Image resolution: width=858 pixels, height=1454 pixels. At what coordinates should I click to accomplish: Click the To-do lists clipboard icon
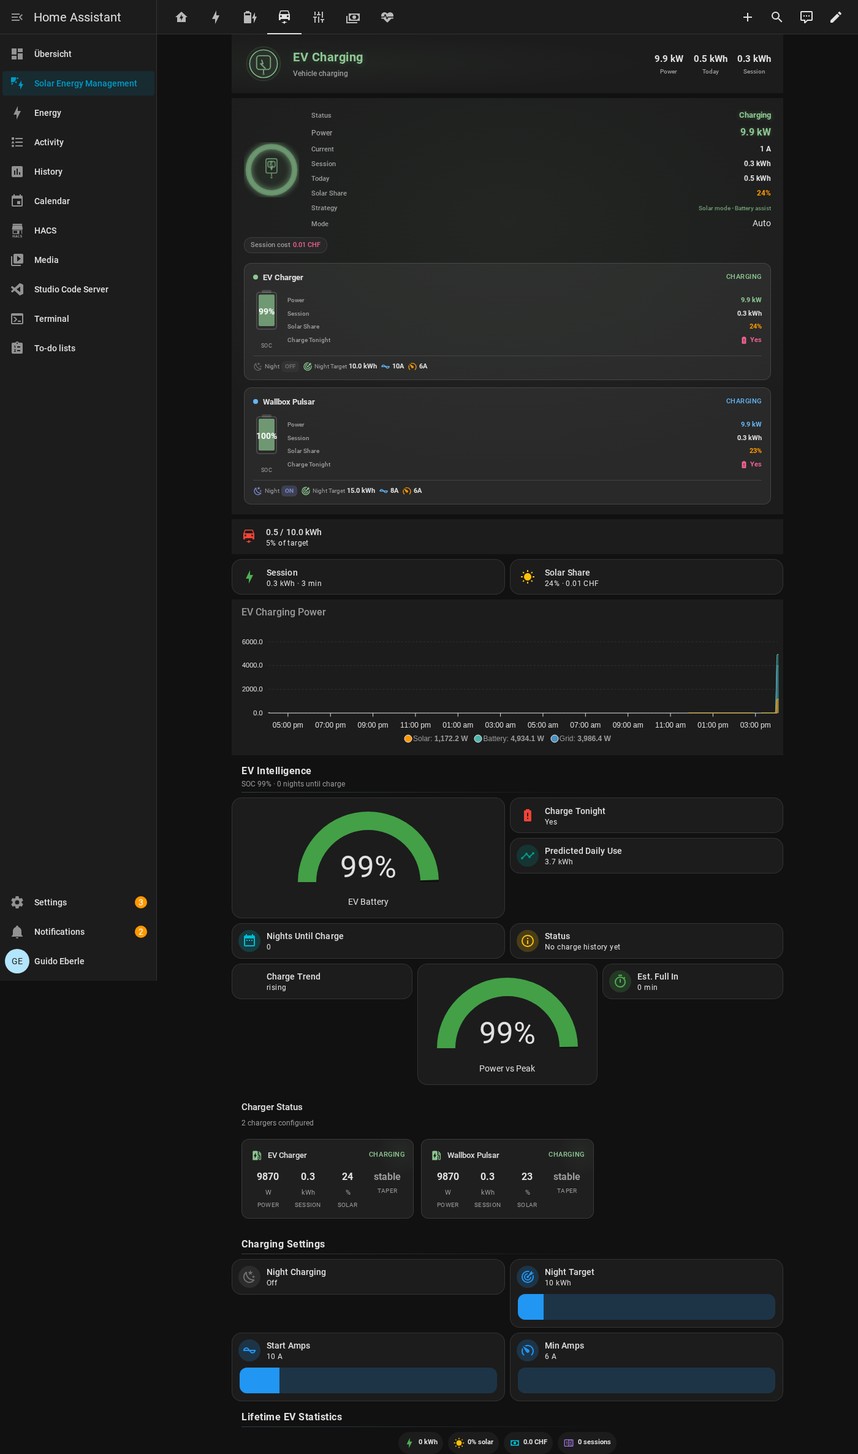click(x=17, y=348)
